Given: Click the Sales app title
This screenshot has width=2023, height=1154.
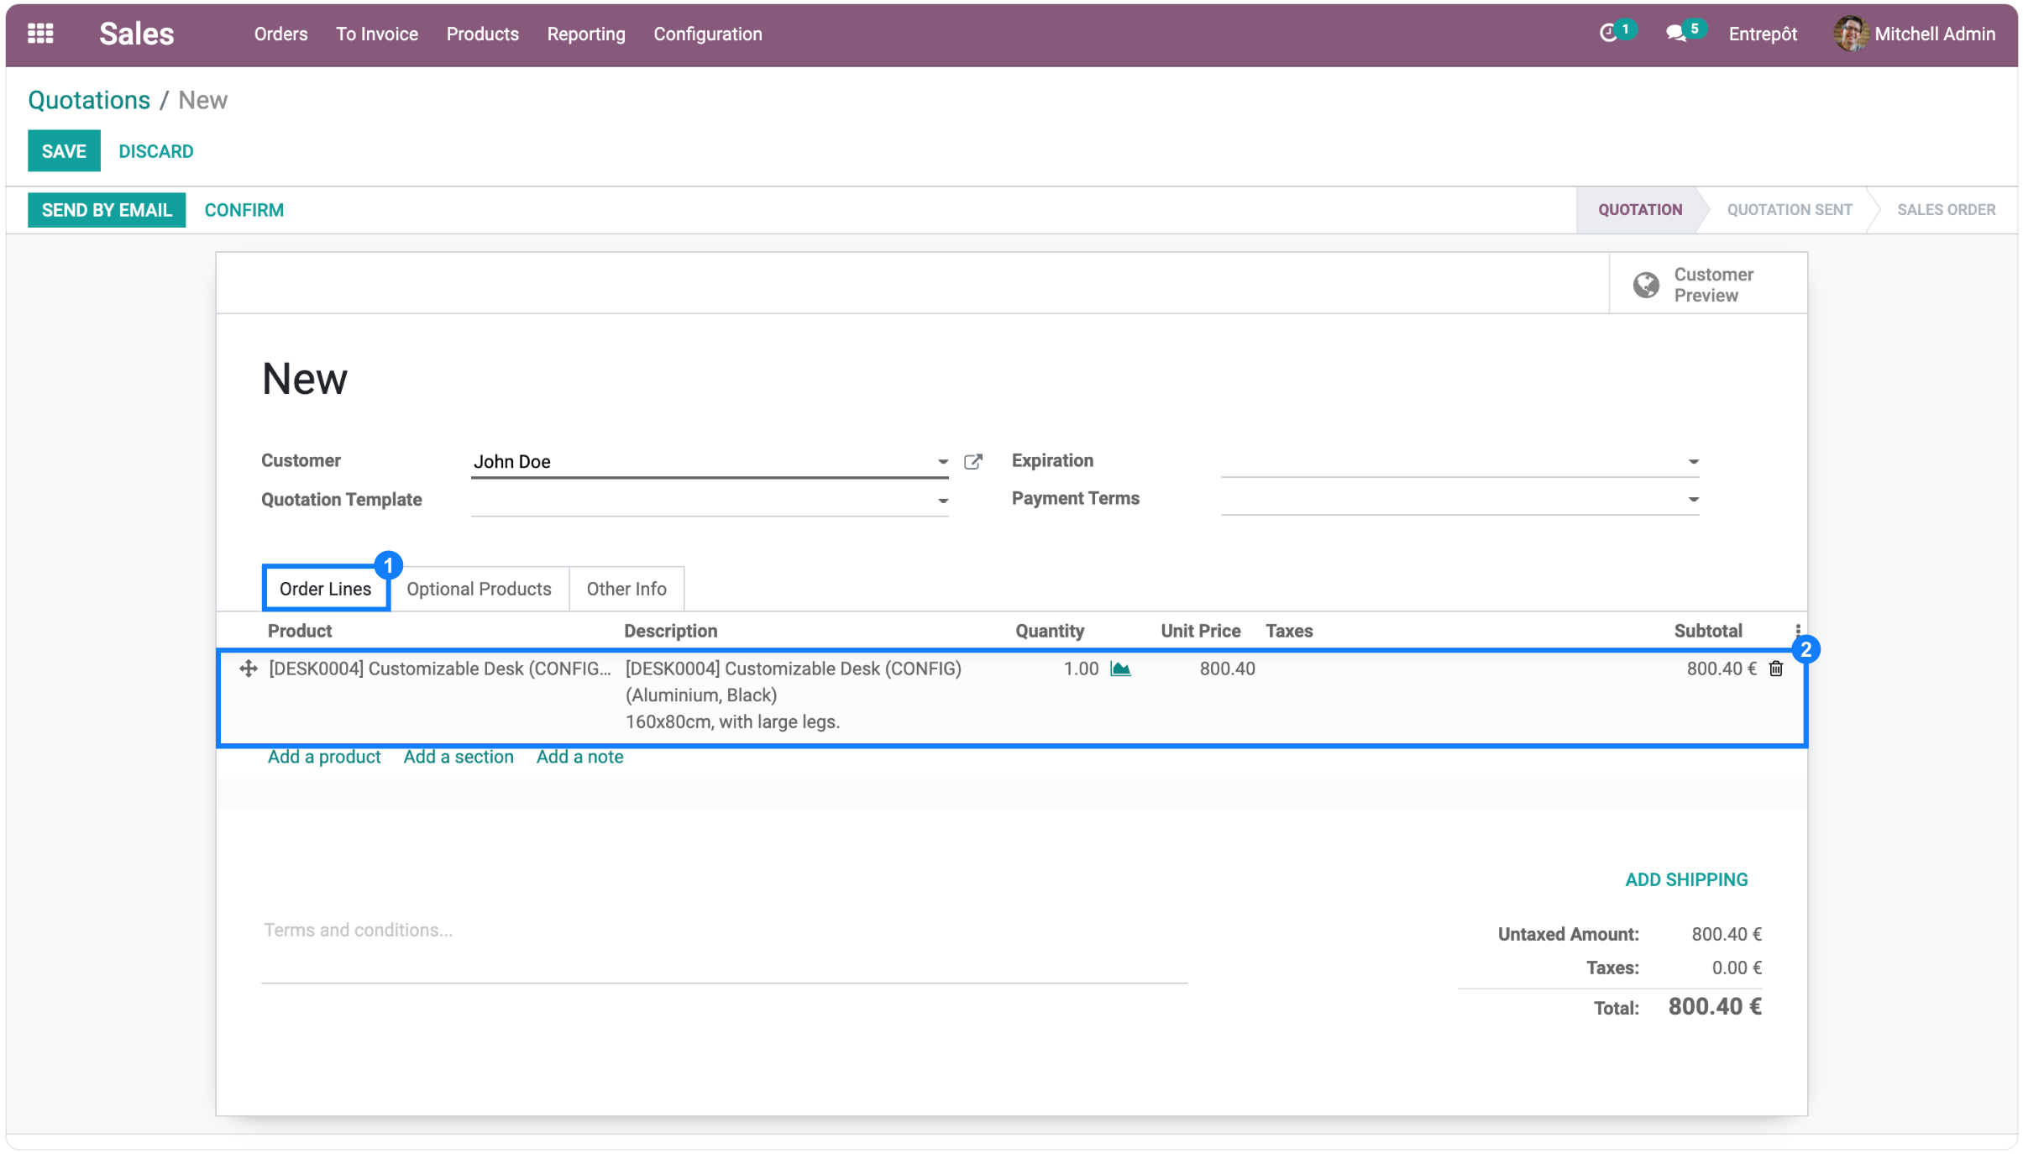Looking at the screenshot, I should coord(137,34).
